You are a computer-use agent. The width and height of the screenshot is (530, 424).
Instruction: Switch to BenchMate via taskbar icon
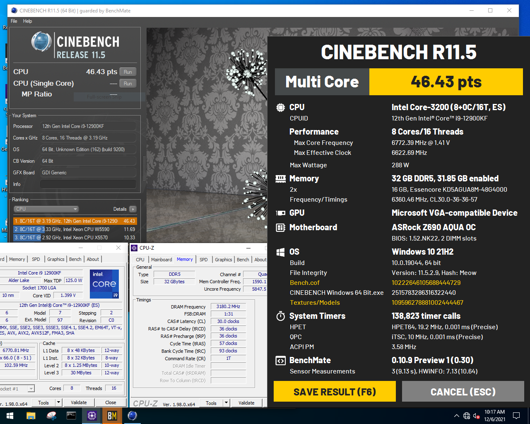[112, 416]
